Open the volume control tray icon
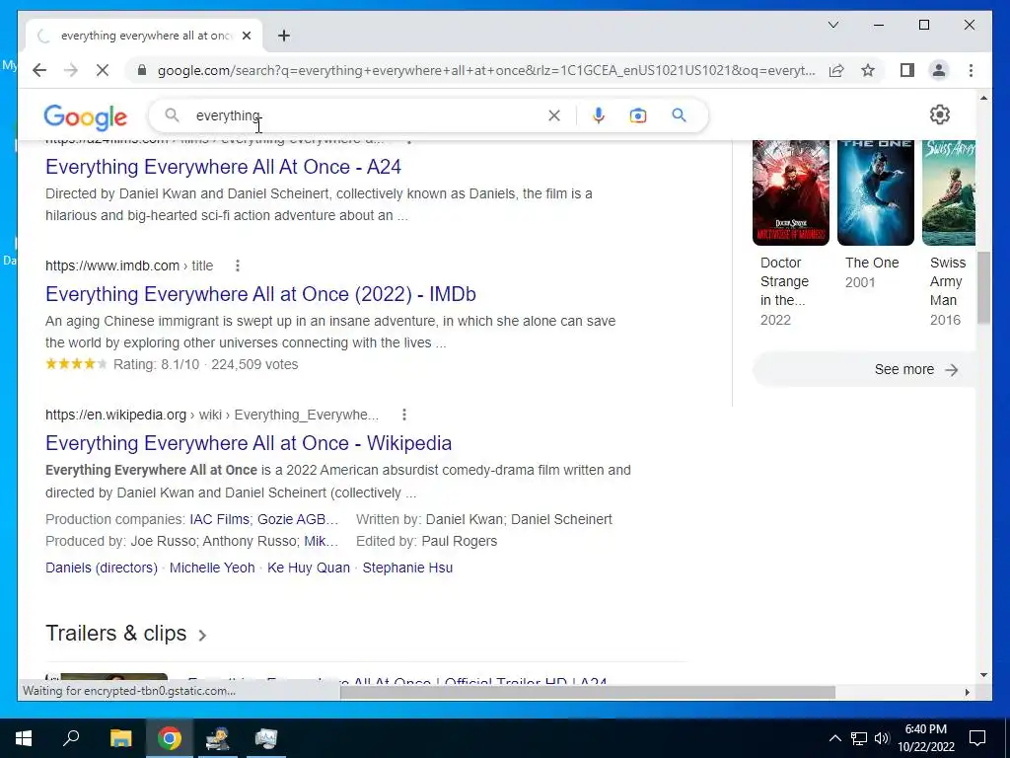 882,738
